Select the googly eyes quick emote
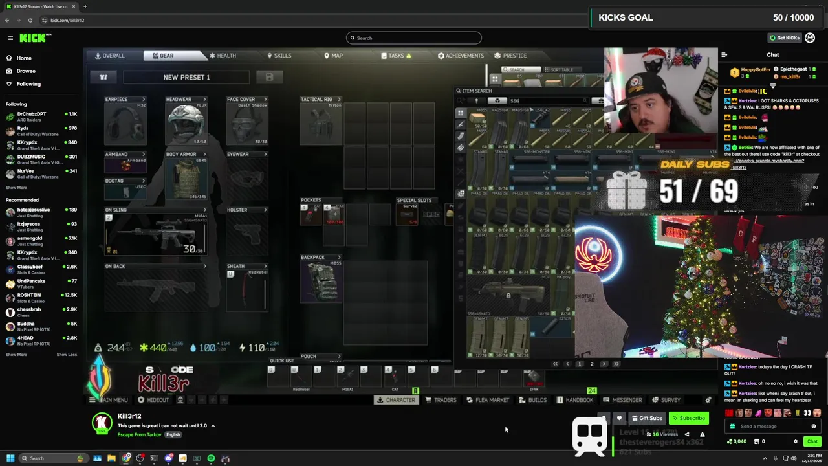Viewport: 828px width, 466px height. point(807,413)
